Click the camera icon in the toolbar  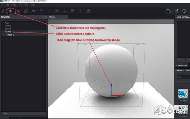pyautogui.click(x=34, y=11)
